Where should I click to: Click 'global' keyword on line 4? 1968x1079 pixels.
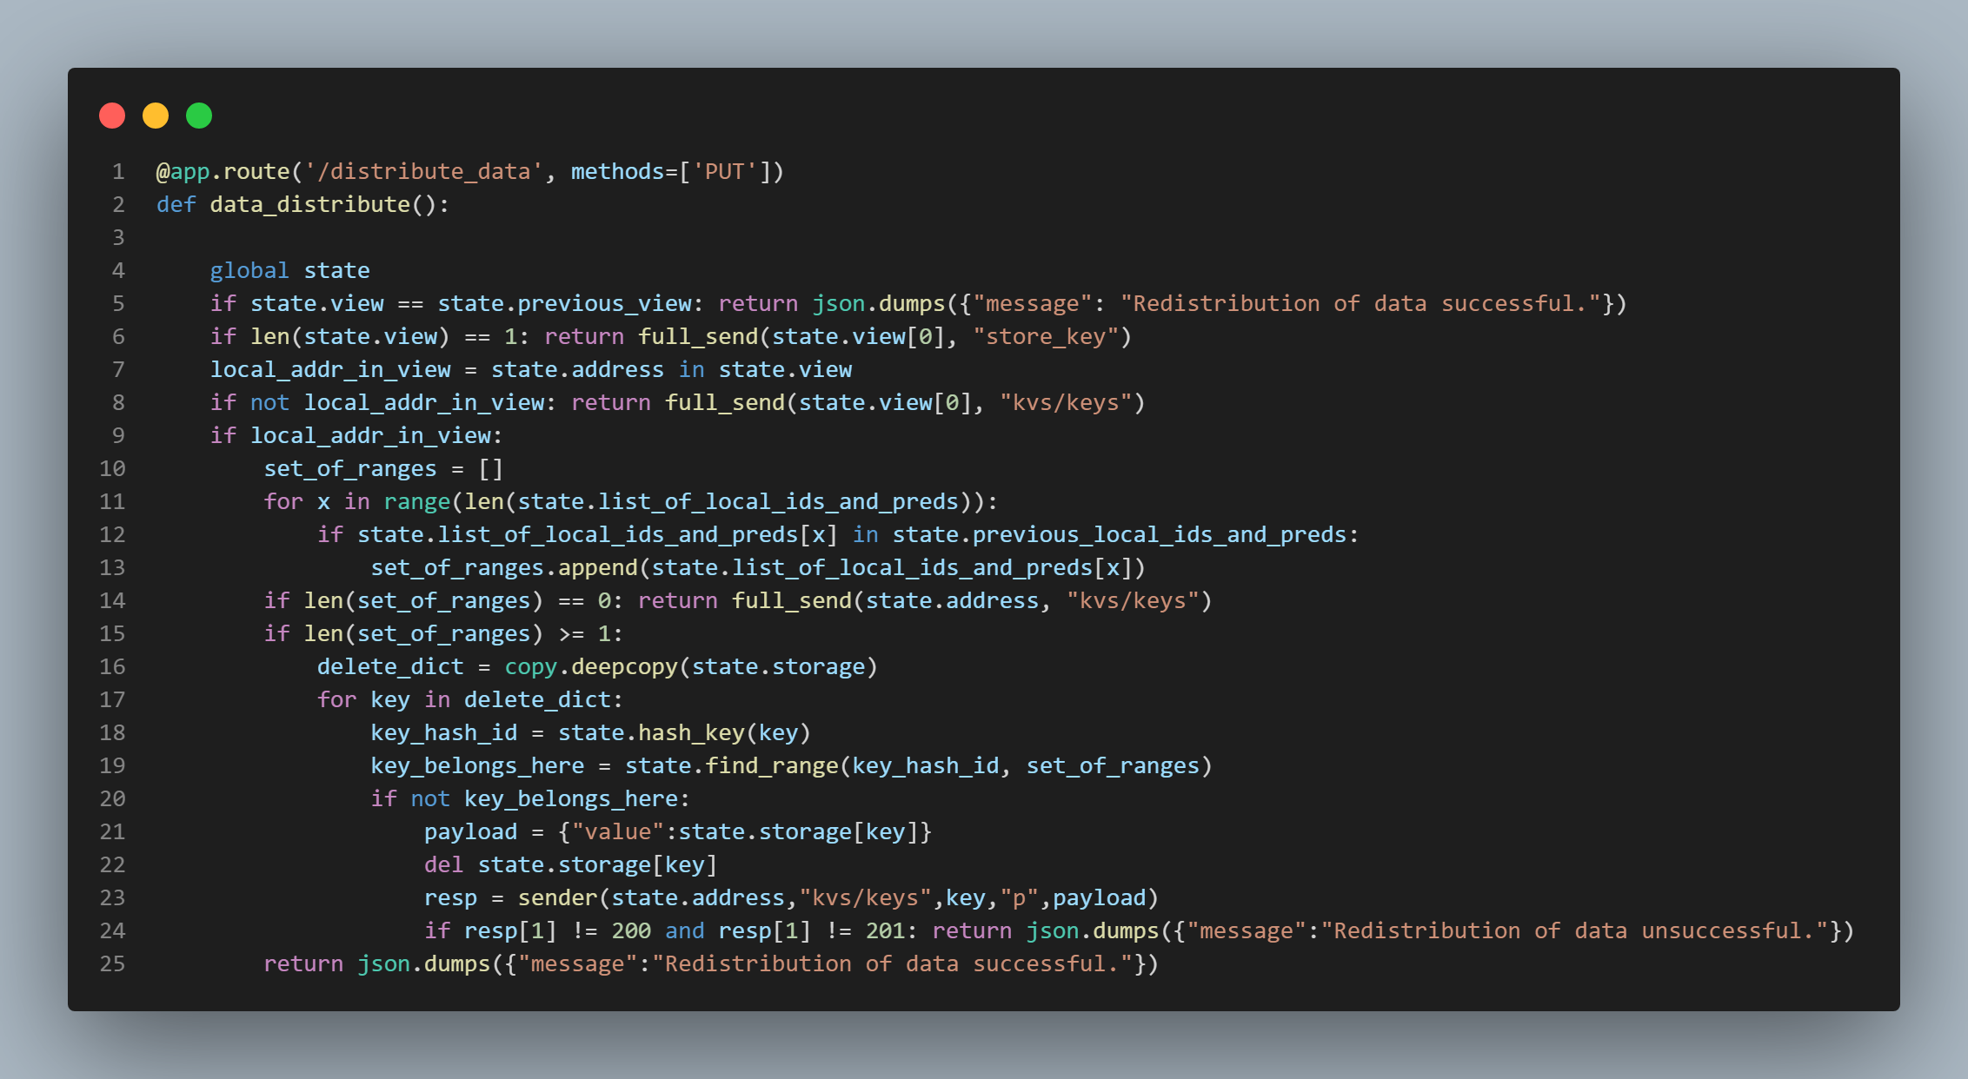click(249, 270)
